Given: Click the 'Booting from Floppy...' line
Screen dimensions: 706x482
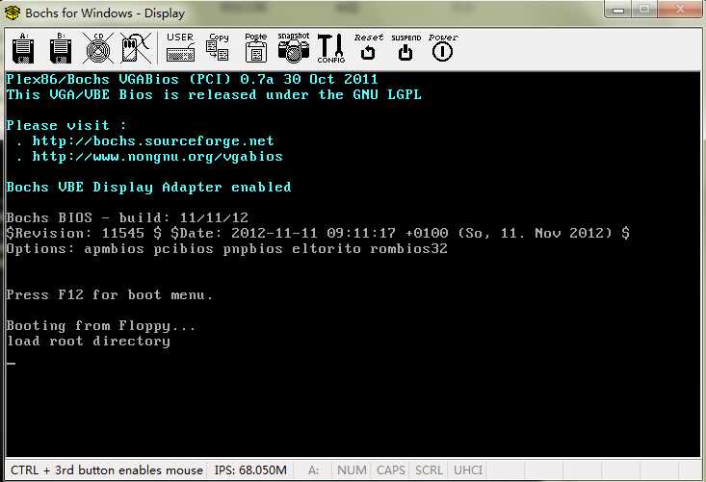Looking at the screenshot, I should [x=101, y=325].
